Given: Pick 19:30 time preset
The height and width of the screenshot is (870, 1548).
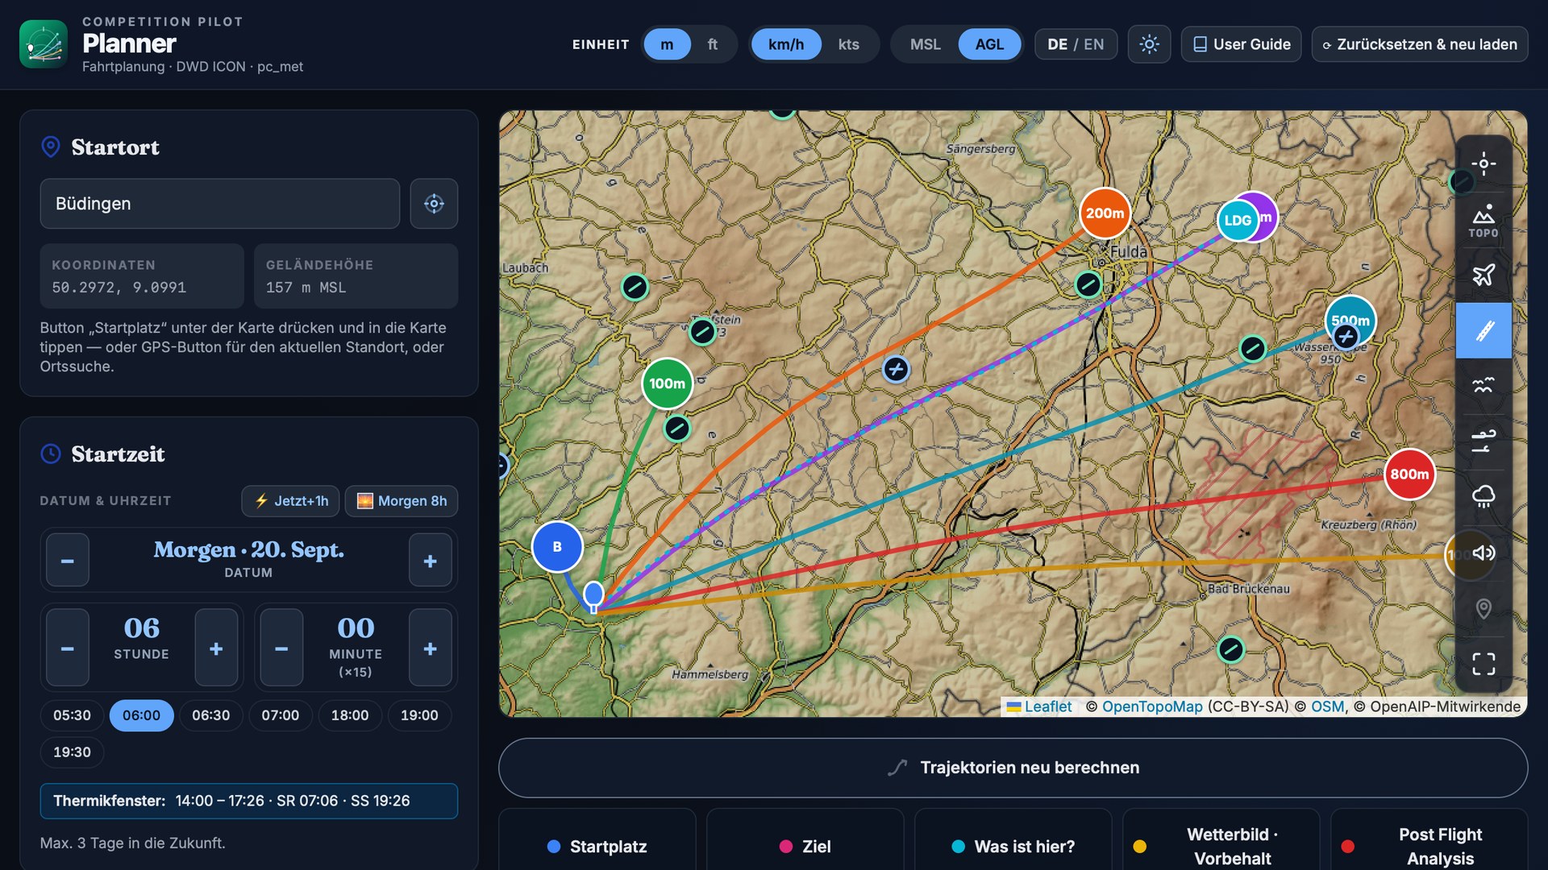Looking at the screenshot, I should tap(72, 752).
